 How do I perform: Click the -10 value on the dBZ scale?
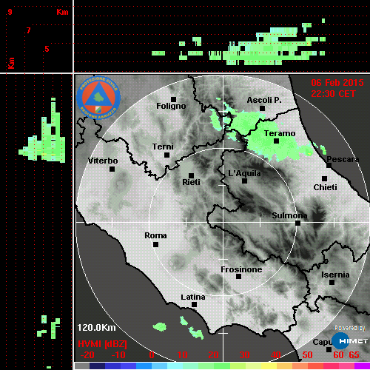(118, 355)
